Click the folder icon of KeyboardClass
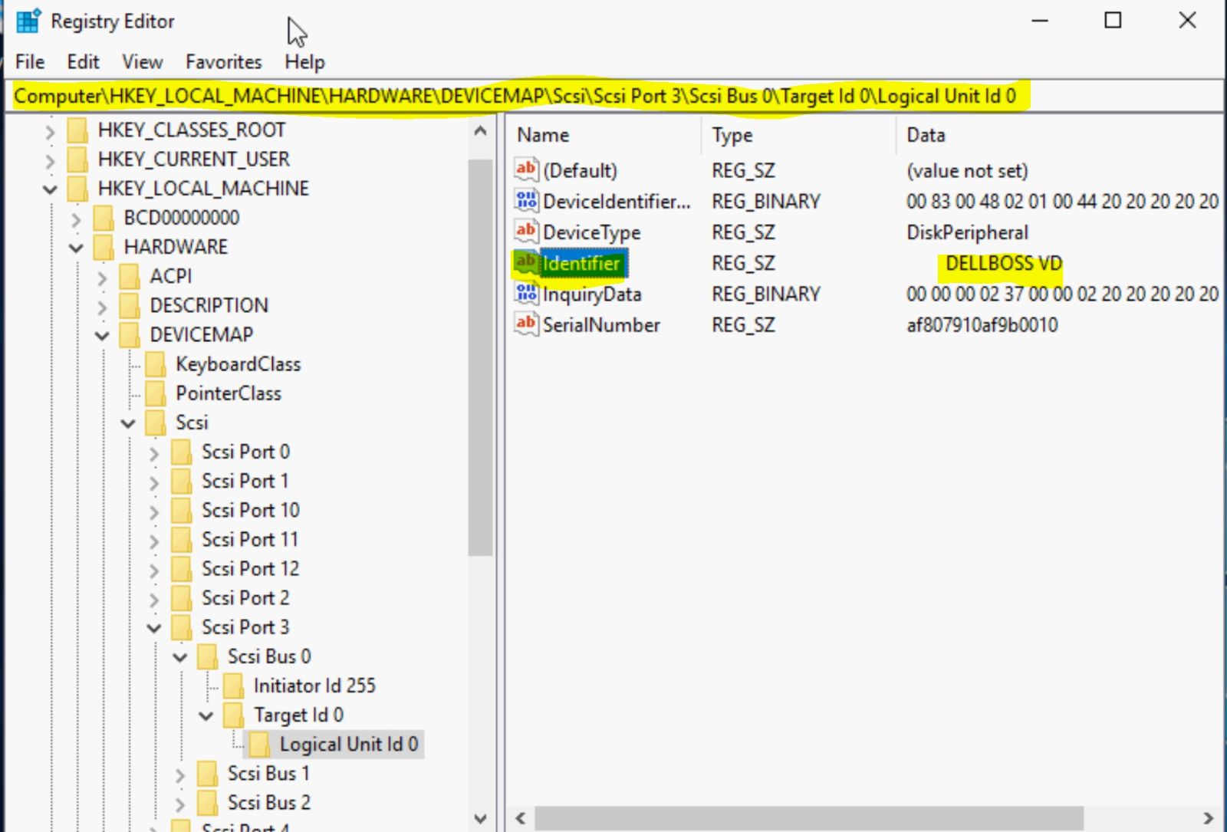Image resolution: width=1227 pixels, height=832 pixels. 156,363
